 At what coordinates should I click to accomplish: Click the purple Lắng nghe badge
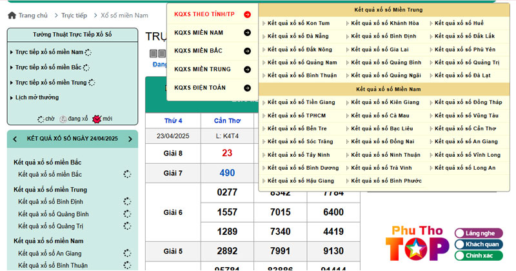[479, 233]
